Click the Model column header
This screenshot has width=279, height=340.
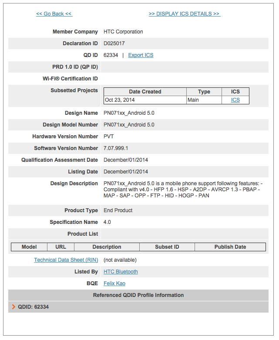coord(29,247)
